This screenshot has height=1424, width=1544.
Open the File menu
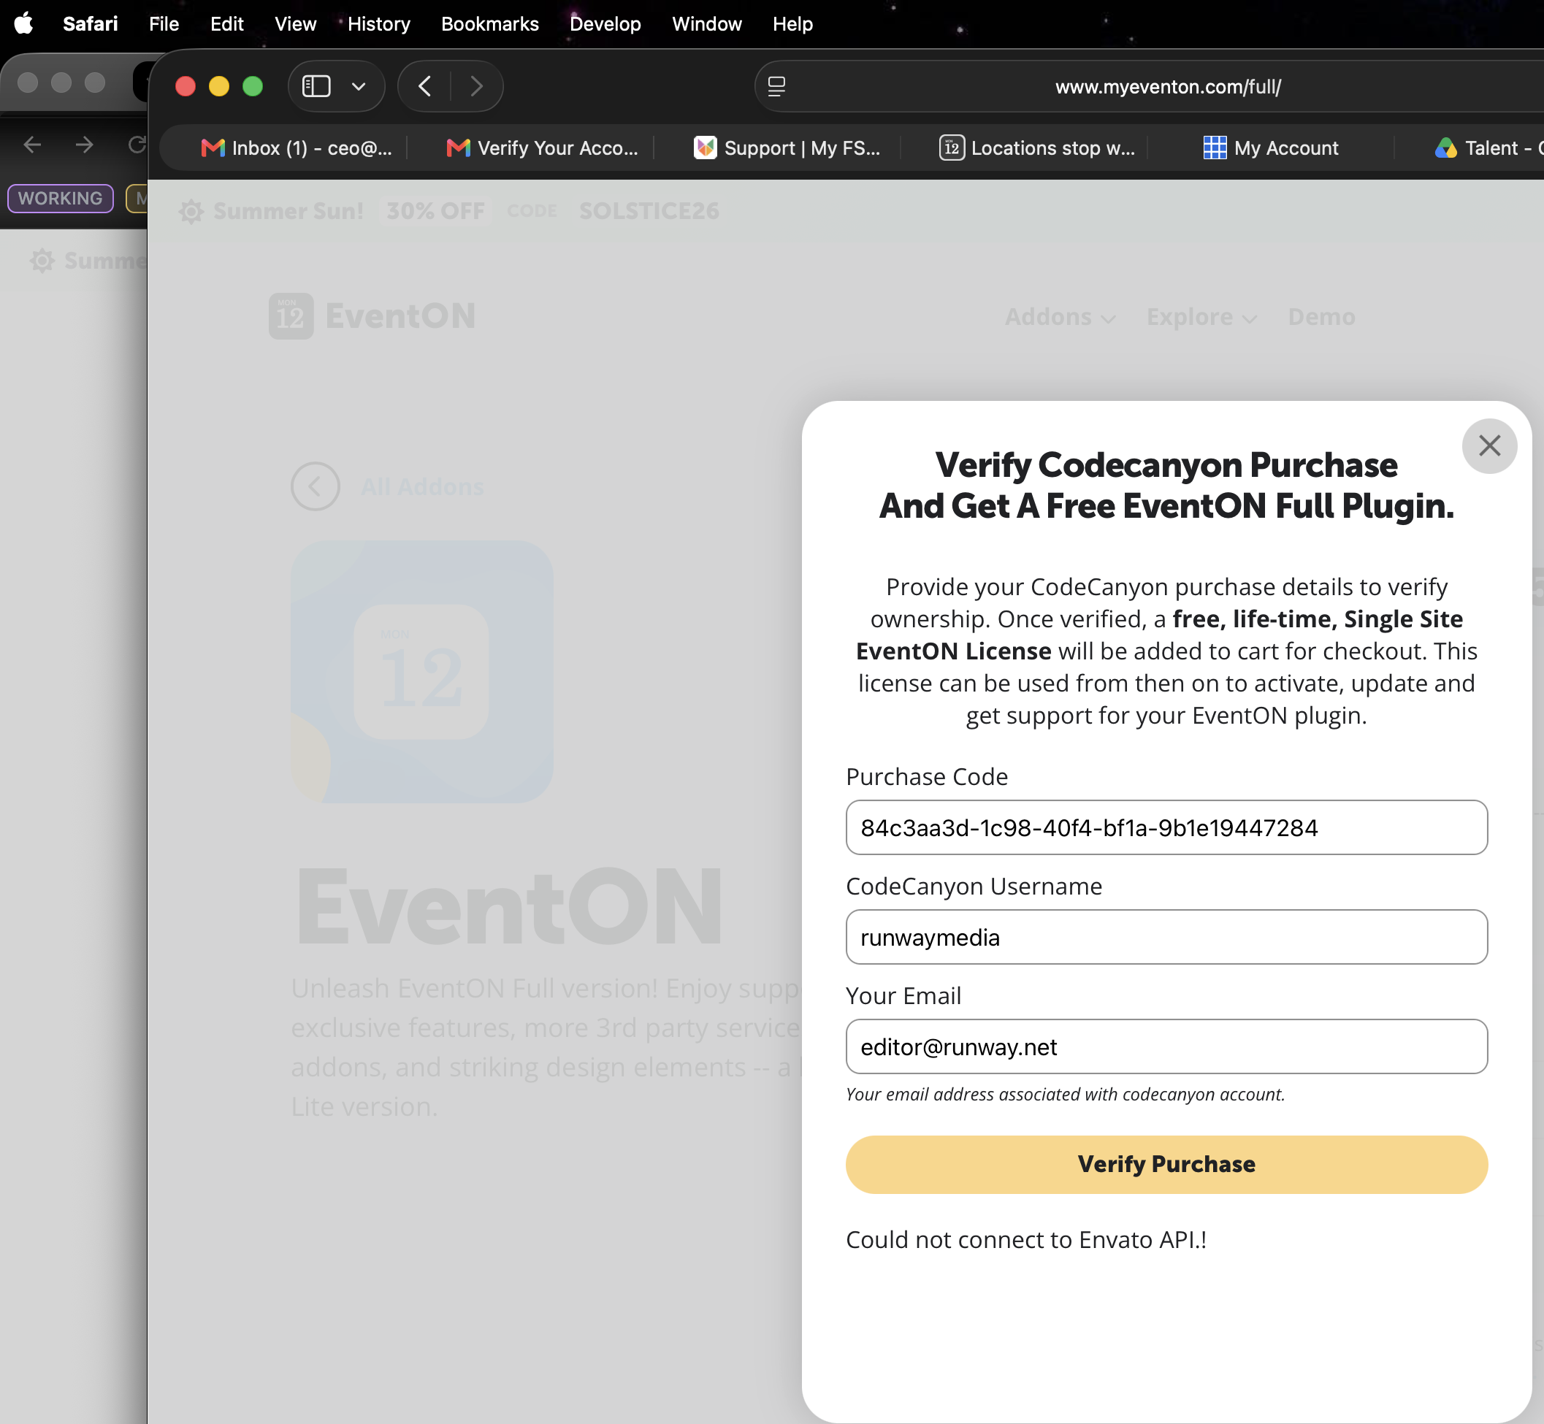tap(164, 24)
